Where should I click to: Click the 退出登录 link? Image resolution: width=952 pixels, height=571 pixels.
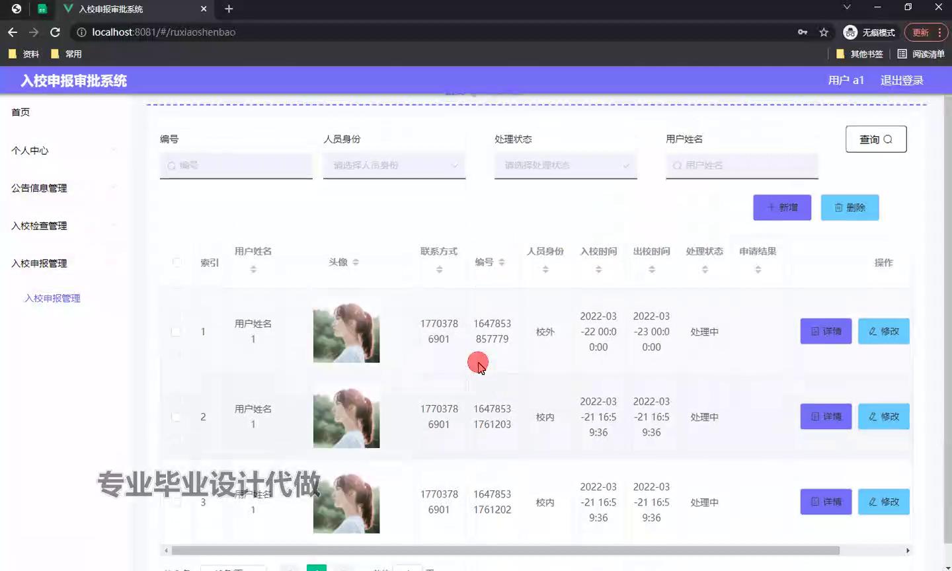click(x=902, y=79)
